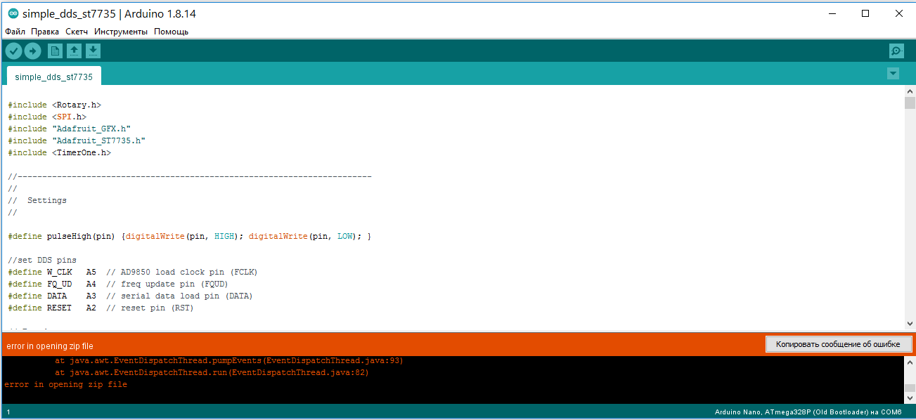Open the Скетч menu
916x420 pixels.
pos(77,32)
